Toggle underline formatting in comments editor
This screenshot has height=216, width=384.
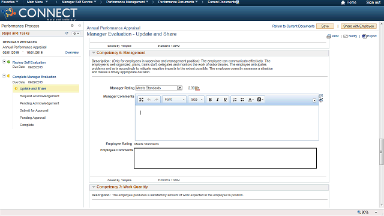225,100
